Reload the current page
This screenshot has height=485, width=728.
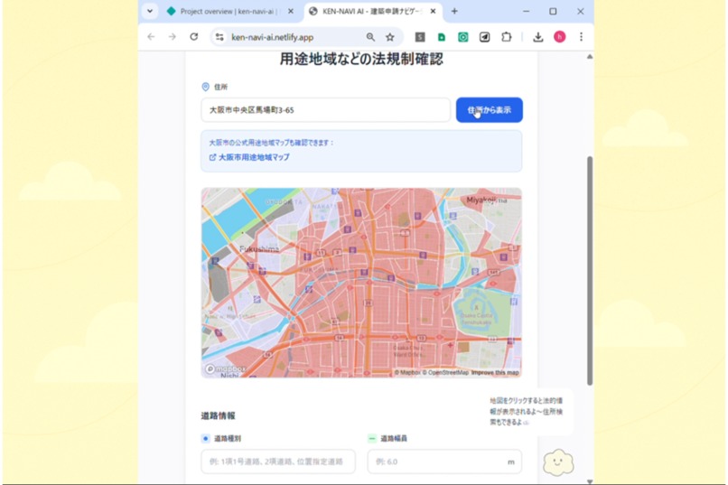tap(194, 37)
